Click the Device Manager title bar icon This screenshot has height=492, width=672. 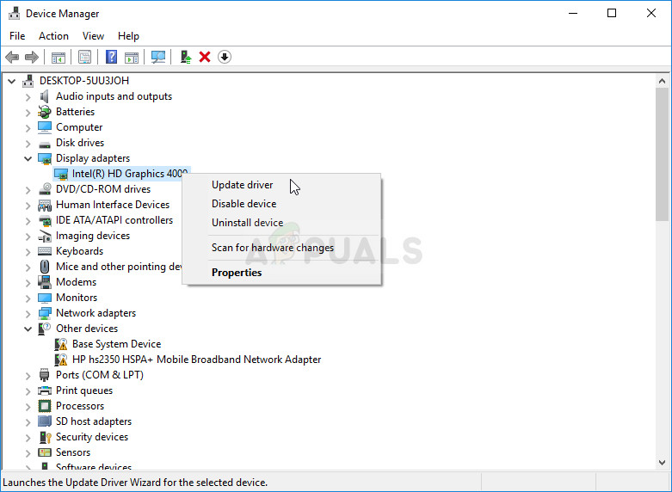pyautogui.click(x=14, y=13)
